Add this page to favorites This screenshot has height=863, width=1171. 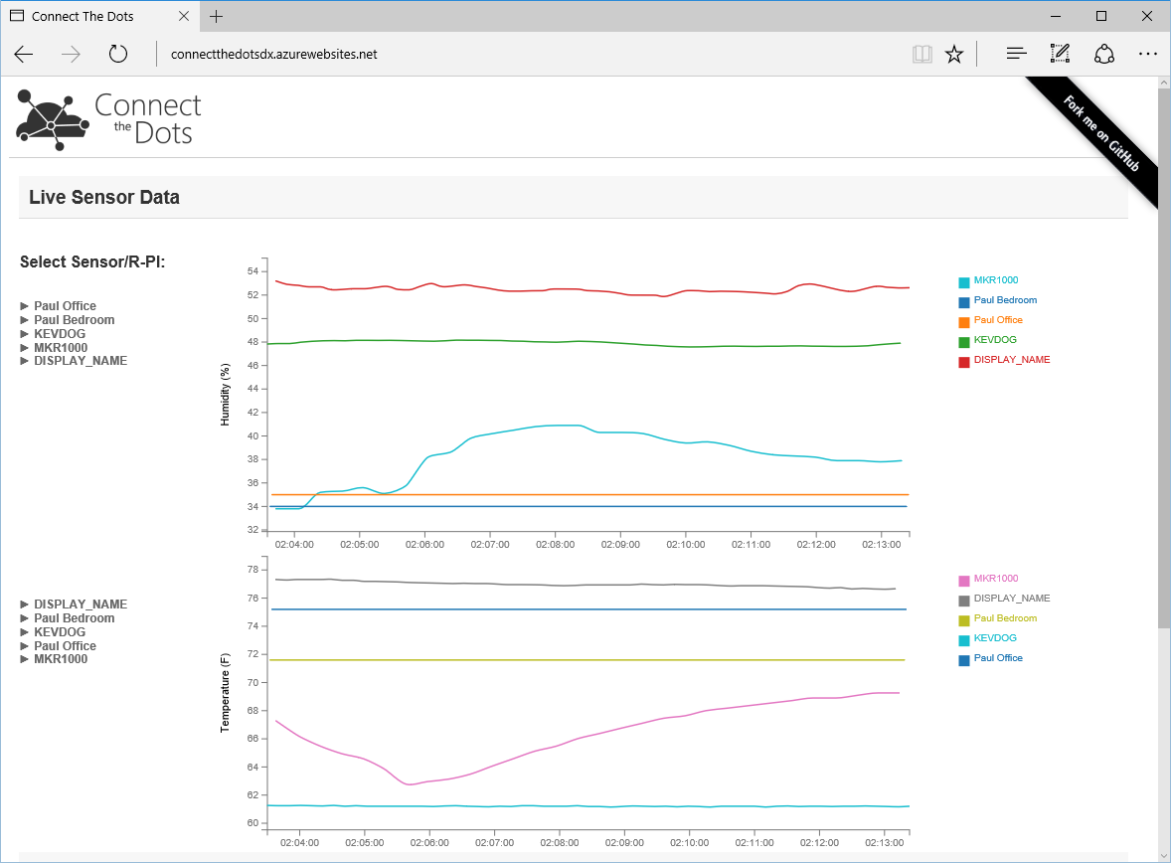954,54
